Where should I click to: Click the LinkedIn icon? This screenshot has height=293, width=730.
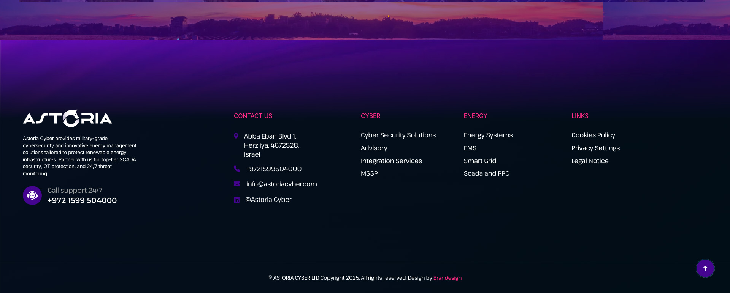236,200
